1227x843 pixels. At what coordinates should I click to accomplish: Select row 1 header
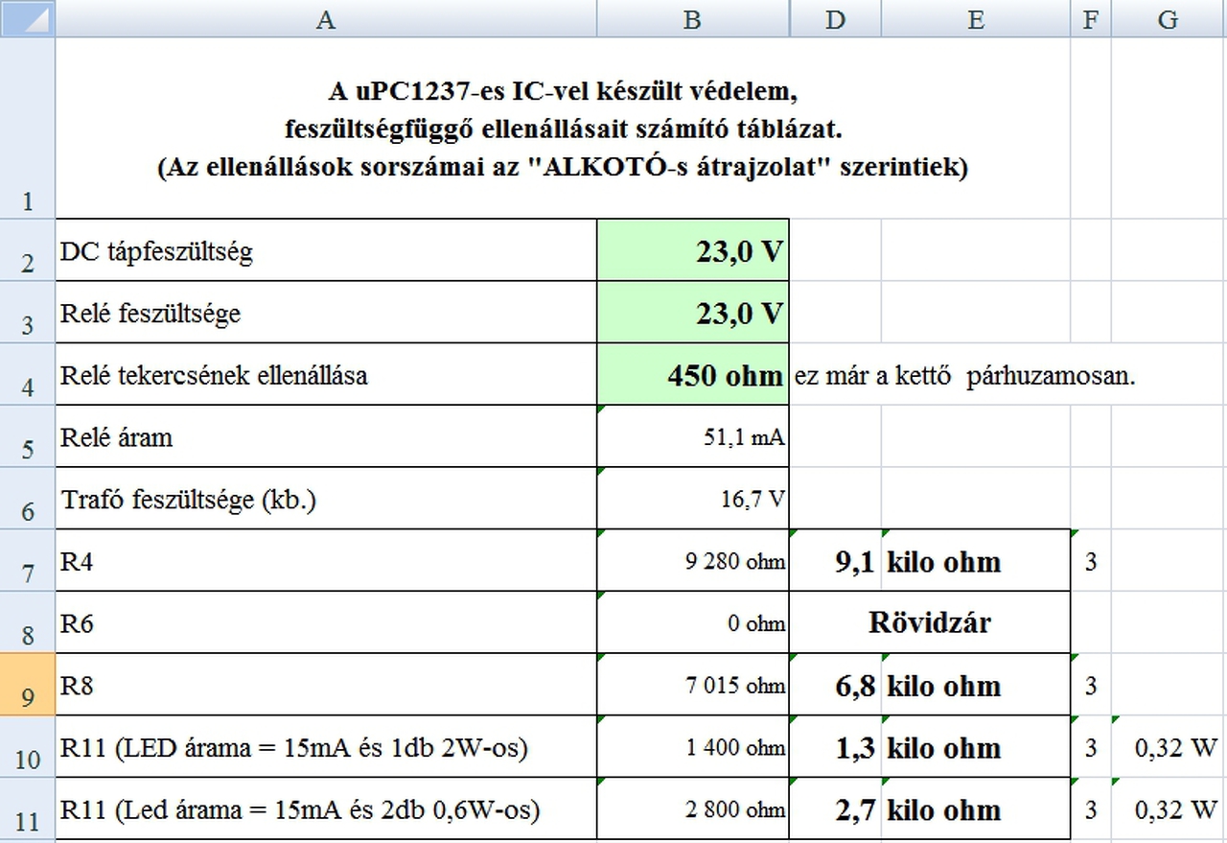click(x=28, y=128)
